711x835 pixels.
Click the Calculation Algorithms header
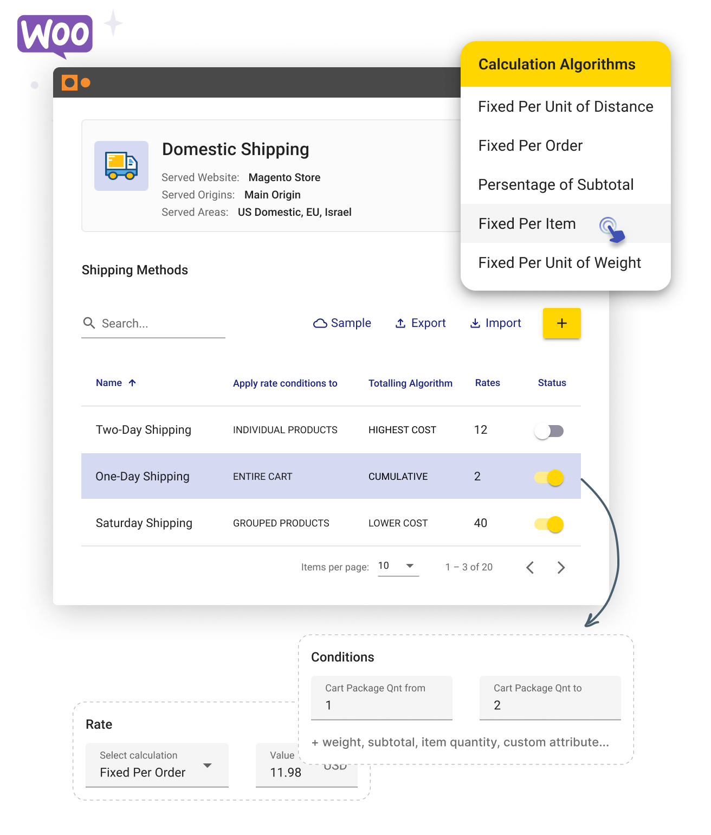pyautogui.click(x=566, y=64)
